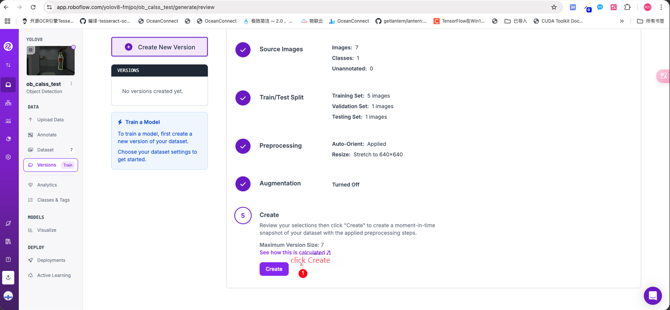Bookmark this page with the star icon
The image size is (670, 310).
554,7
